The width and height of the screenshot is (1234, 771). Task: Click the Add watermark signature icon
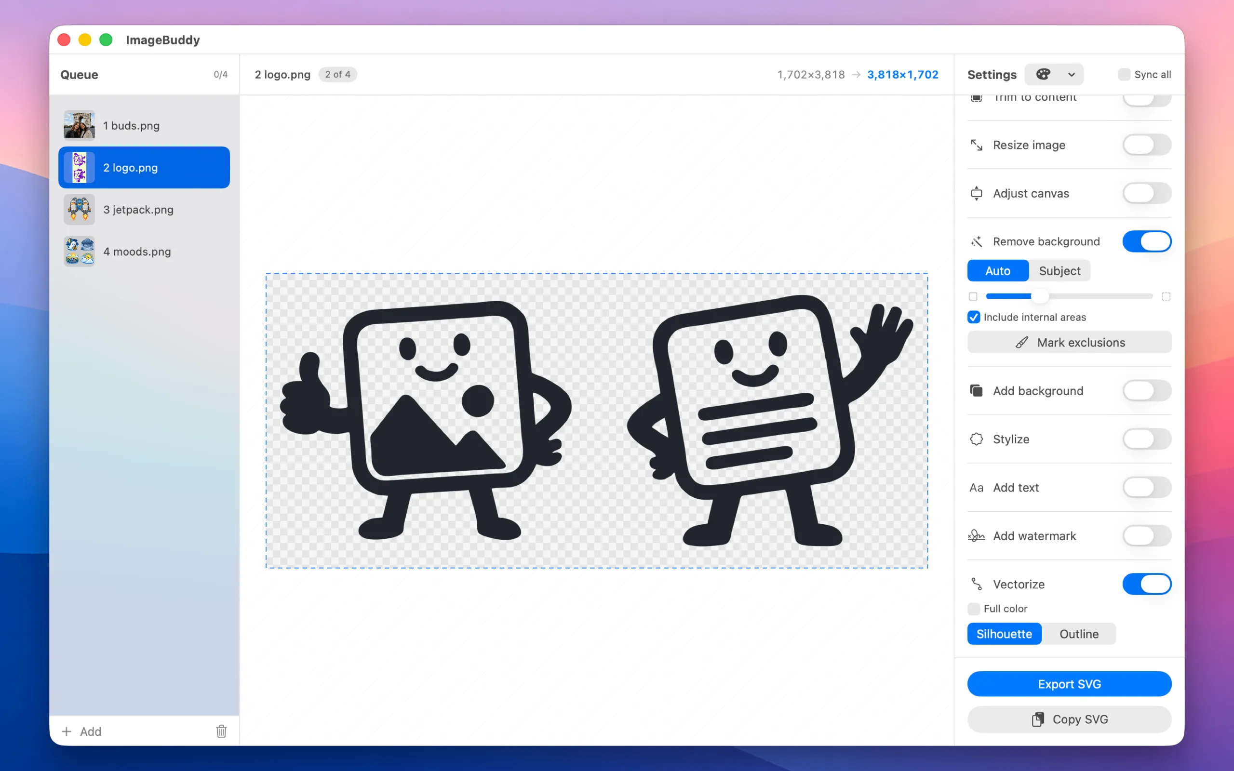point(976,535)
